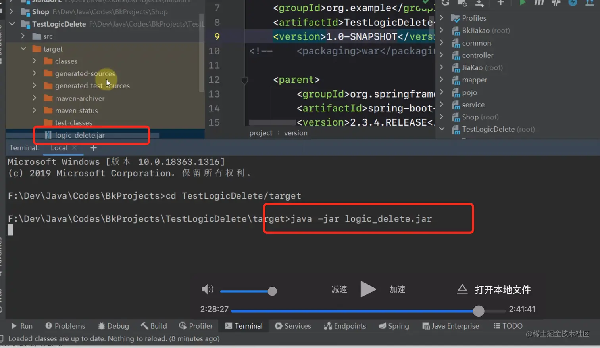
Task: Expand the generated-sources folder
Action: 35,73
